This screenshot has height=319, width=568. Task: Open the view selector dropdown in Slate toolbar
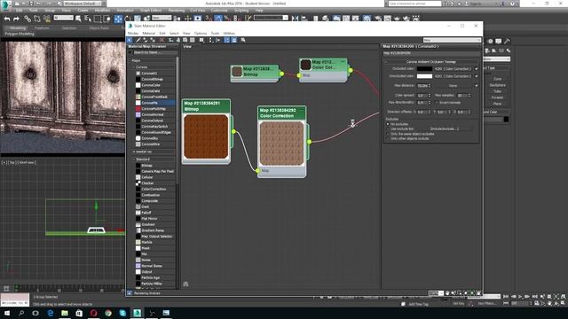[452, 40]
